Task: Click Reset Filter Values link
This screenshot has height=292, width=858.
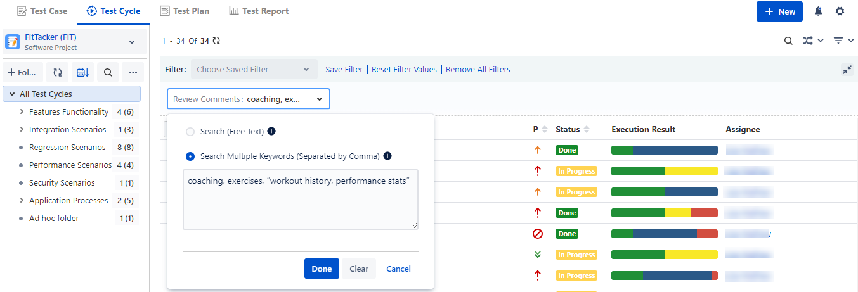Action: click(405, 70)
